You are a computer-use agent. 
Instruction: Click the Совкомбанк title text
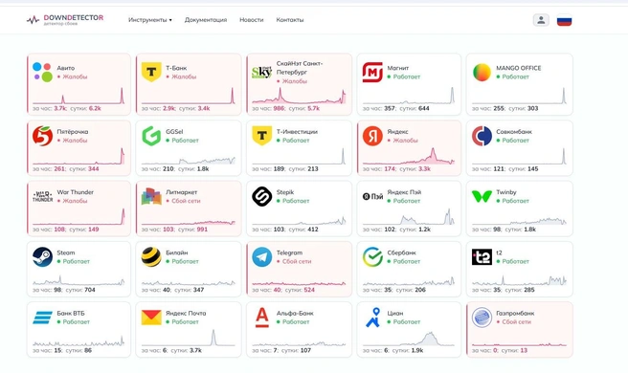point(514,132)
